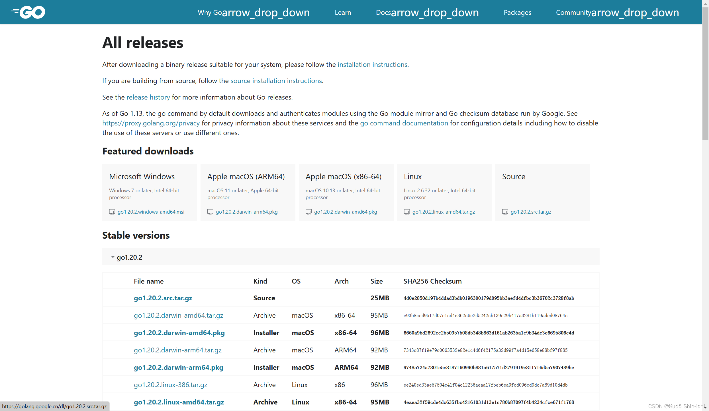Viewport: 709px width, 411px height.
Task: Download go1.20.2.linux-386.tar.gz archive
Action: pyautogui.click(x=170, y=385)
